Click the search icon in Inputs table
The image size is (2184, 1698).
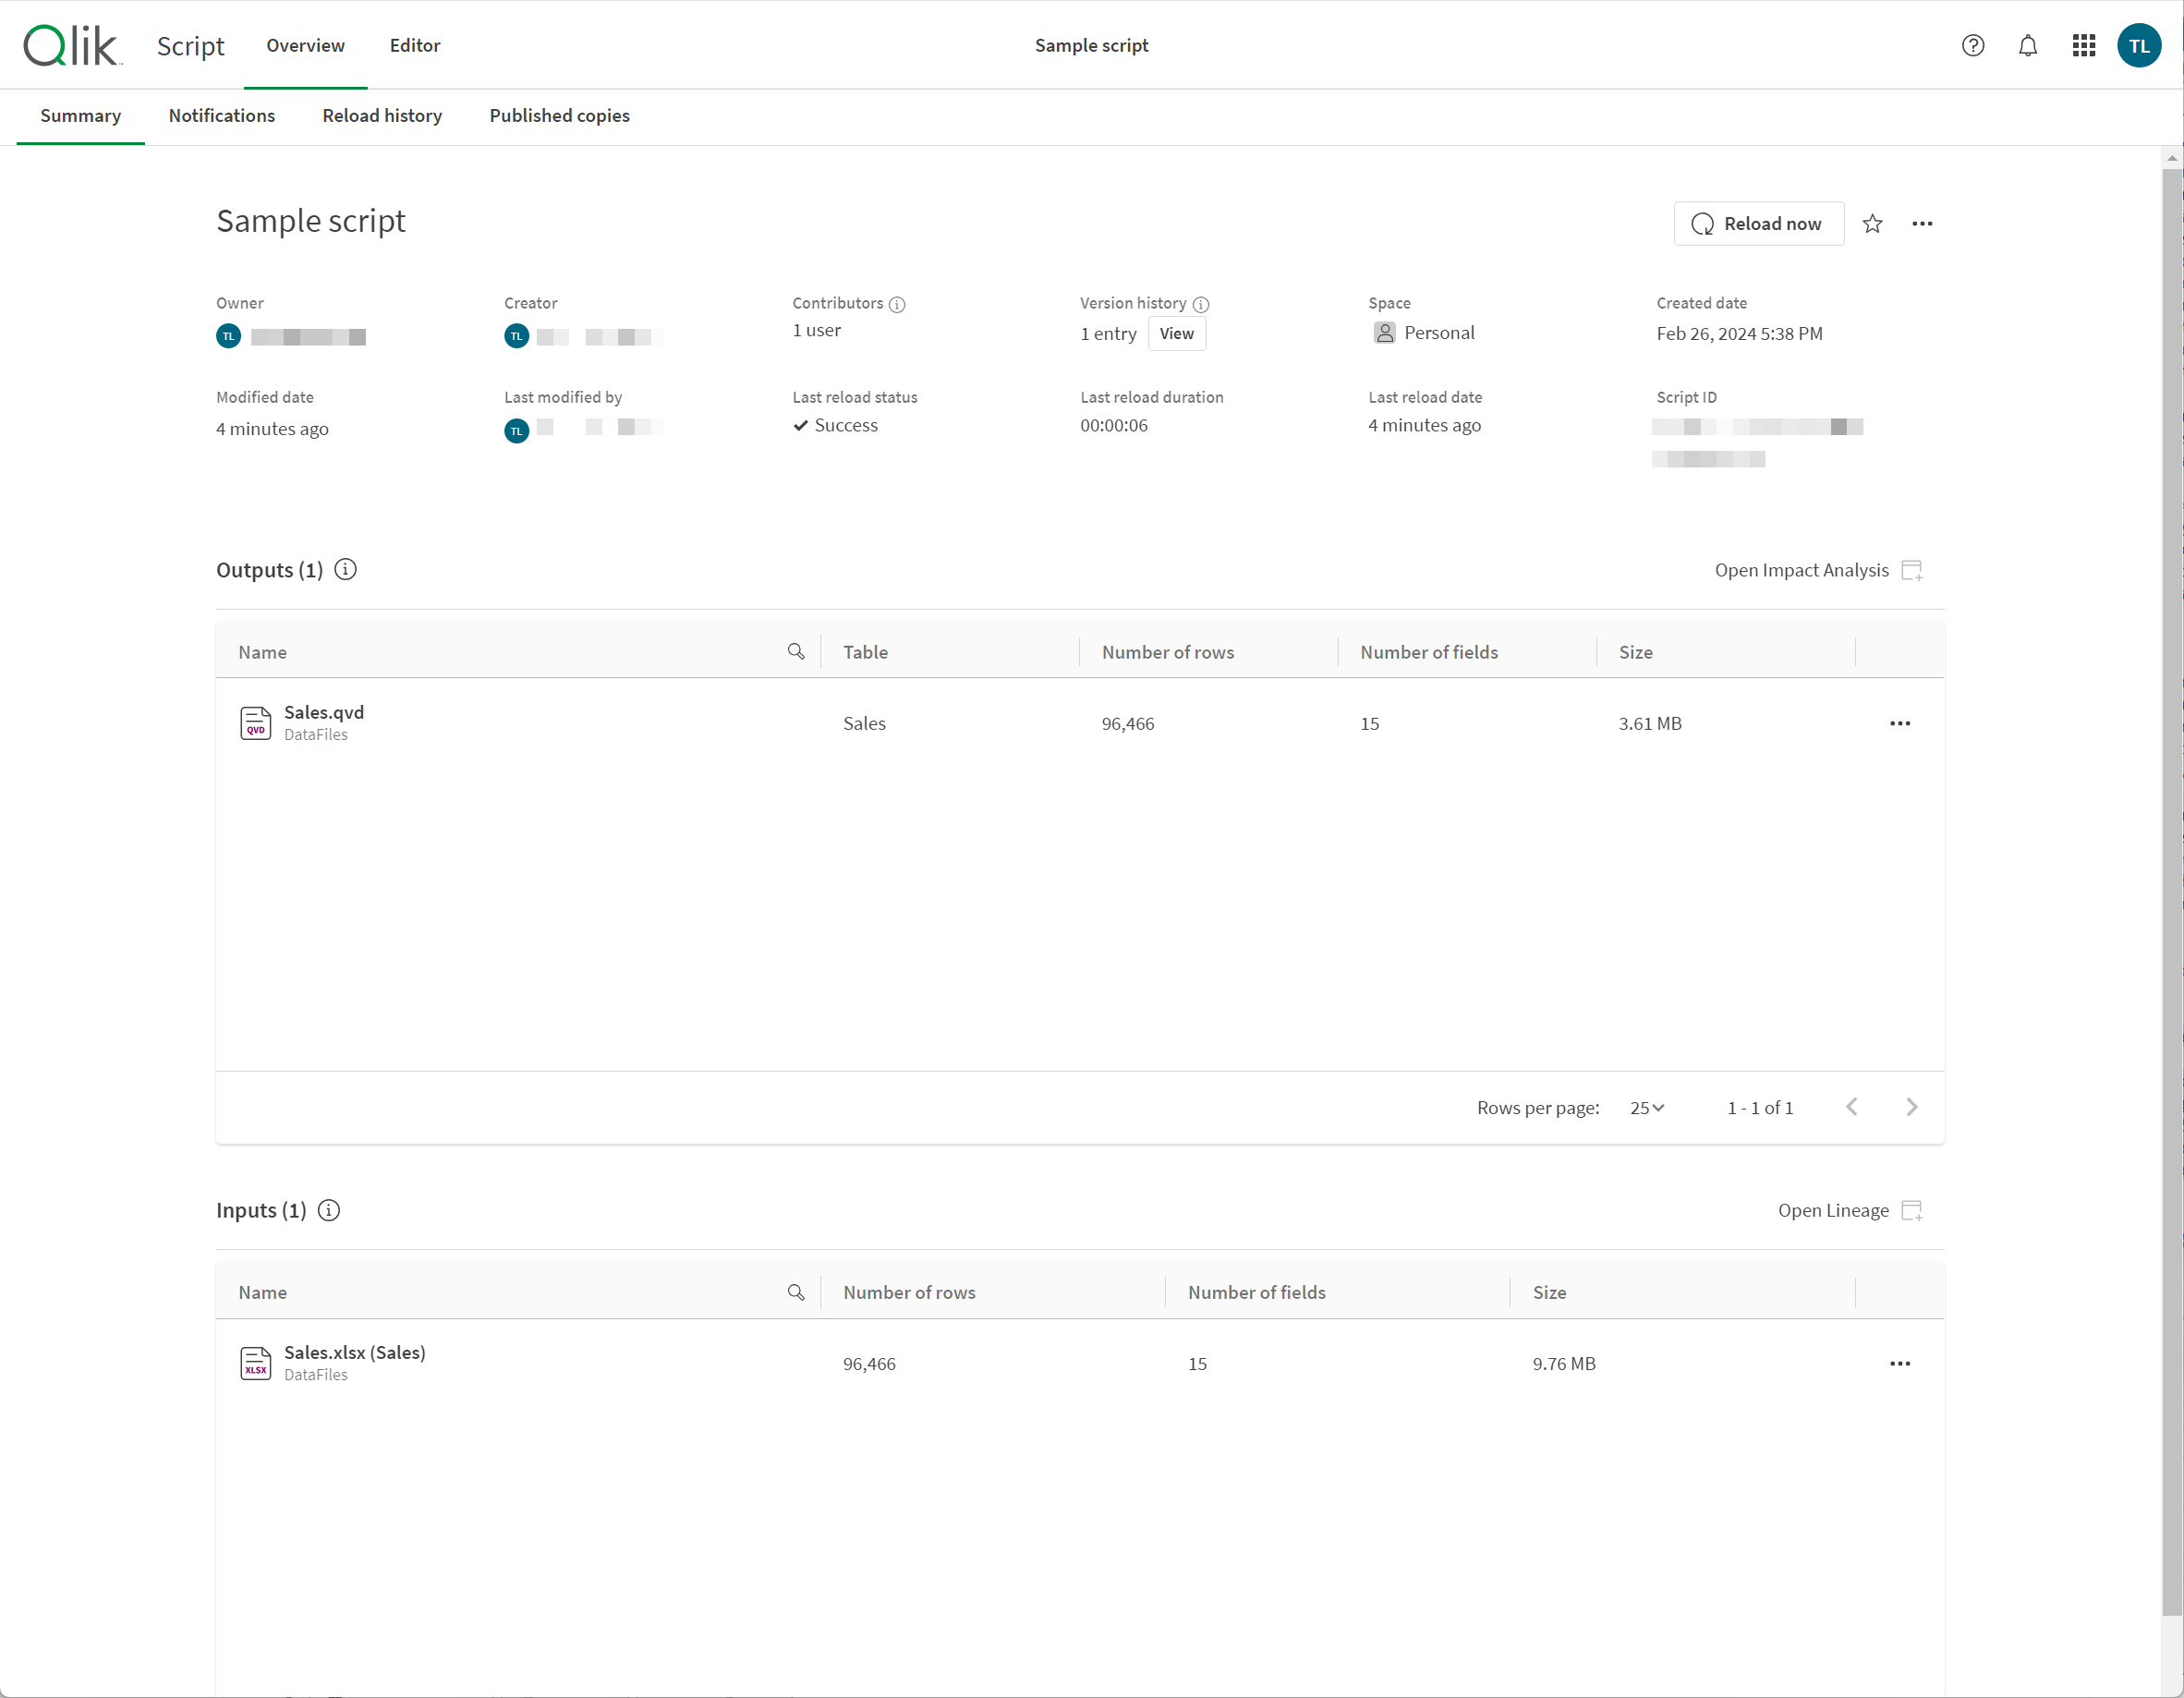point(796,1292)
